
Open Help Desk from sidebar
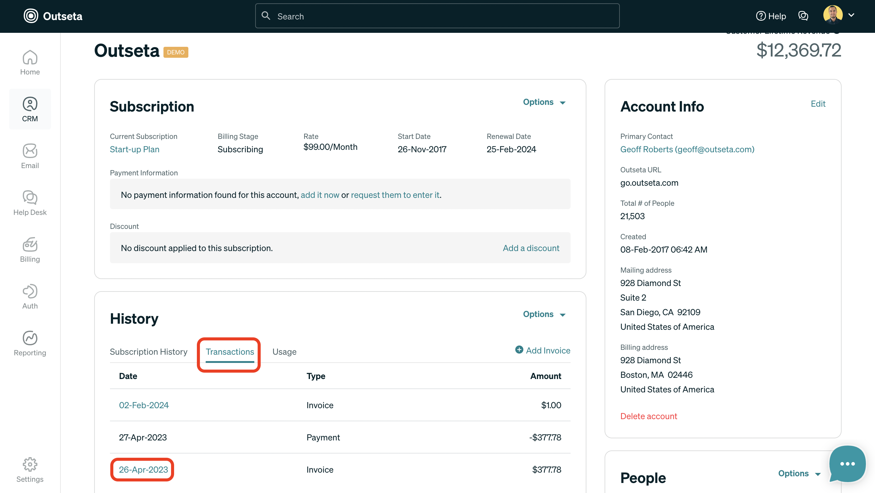[x=30, y=203]
